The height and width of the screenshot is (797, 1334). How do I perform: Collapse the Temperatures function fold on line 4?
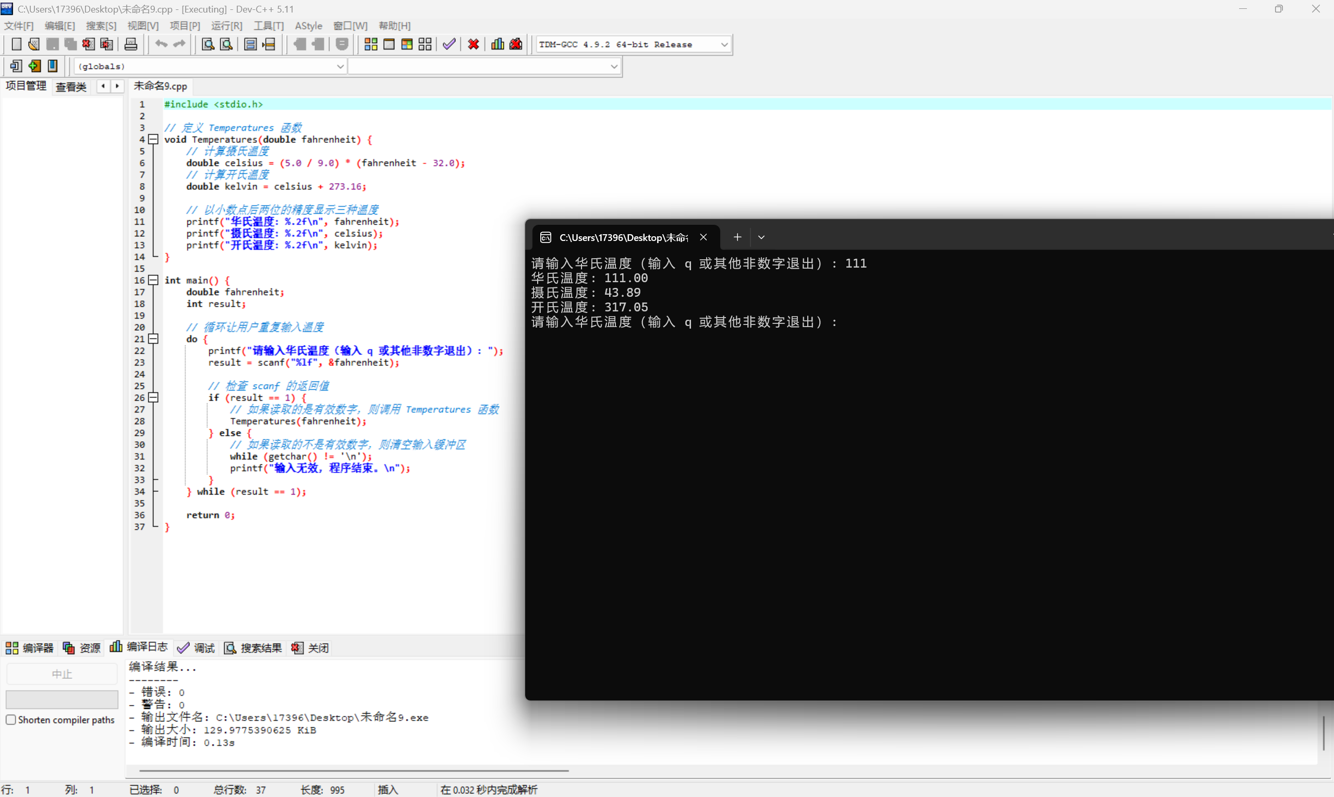pos(153,140)
